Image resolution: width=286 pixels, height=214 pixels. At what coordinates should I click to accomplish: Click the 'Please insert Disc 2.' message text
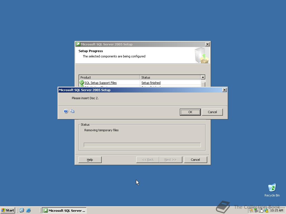[85, 98]
